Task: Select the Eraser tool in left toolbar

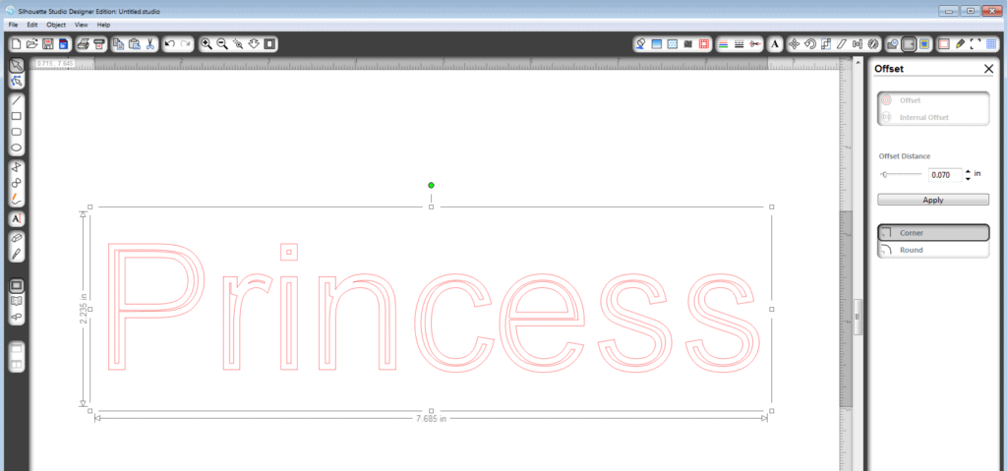Action: [17, 238]
